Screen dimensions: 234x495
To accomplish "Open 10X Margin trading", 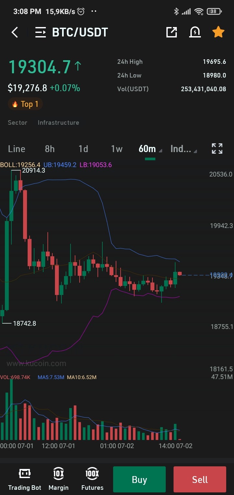I will (58, 479).
